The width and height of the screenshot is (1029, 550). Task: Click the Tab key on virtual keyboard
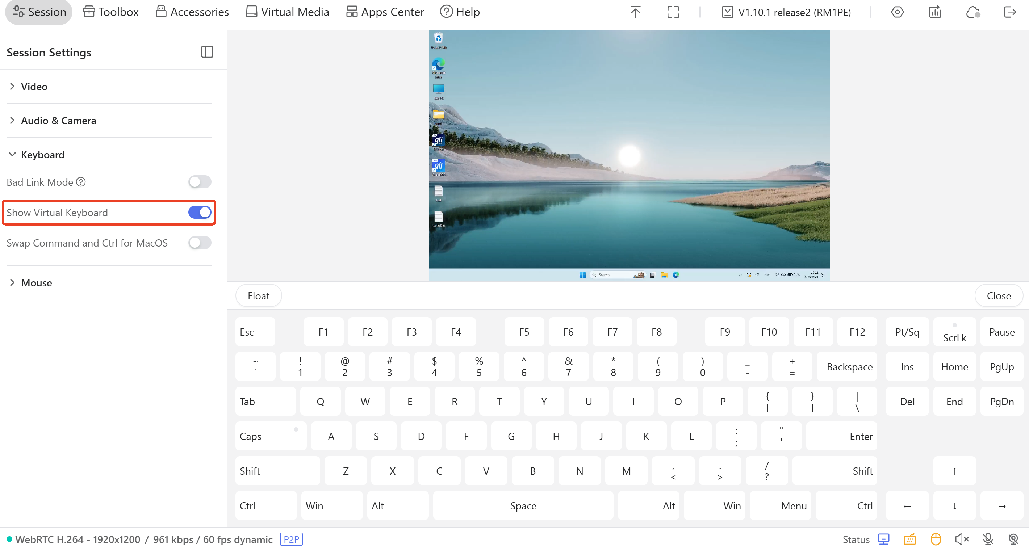coord(265,402)
